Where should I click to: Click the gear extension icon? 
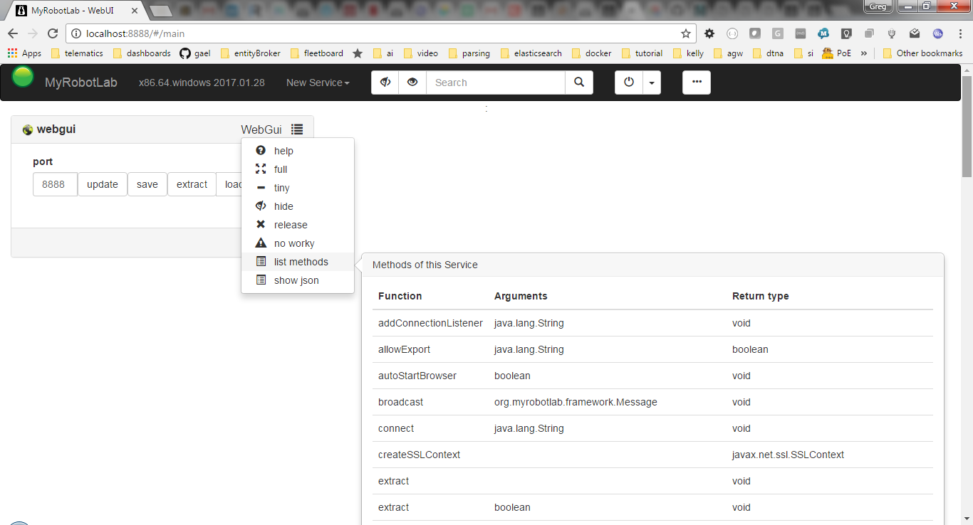[709, 33]
